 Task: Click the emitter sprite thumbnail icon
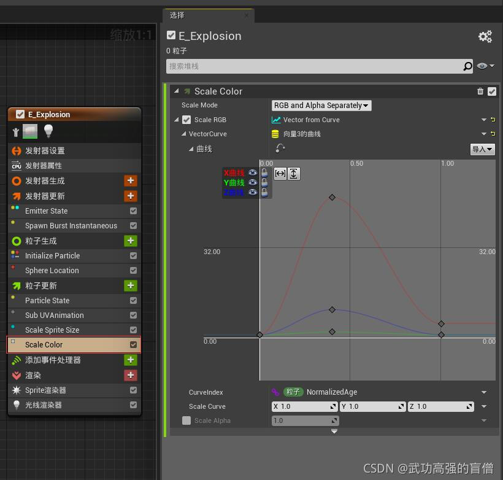click(x=30, y=131)
